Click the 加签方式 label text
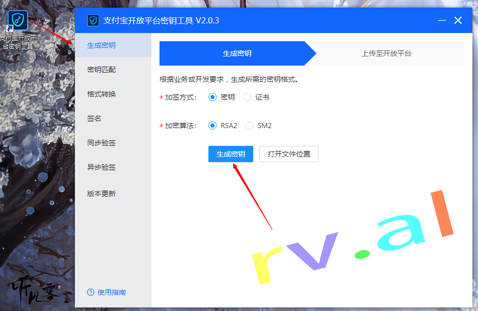This screenshot has width=478, height=311. tap(180, 97)
